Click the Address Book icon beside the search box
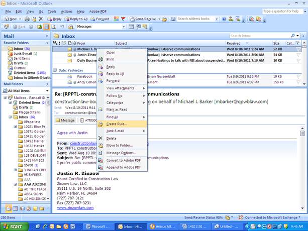This screenshot has width=308, height=231. 173,19
